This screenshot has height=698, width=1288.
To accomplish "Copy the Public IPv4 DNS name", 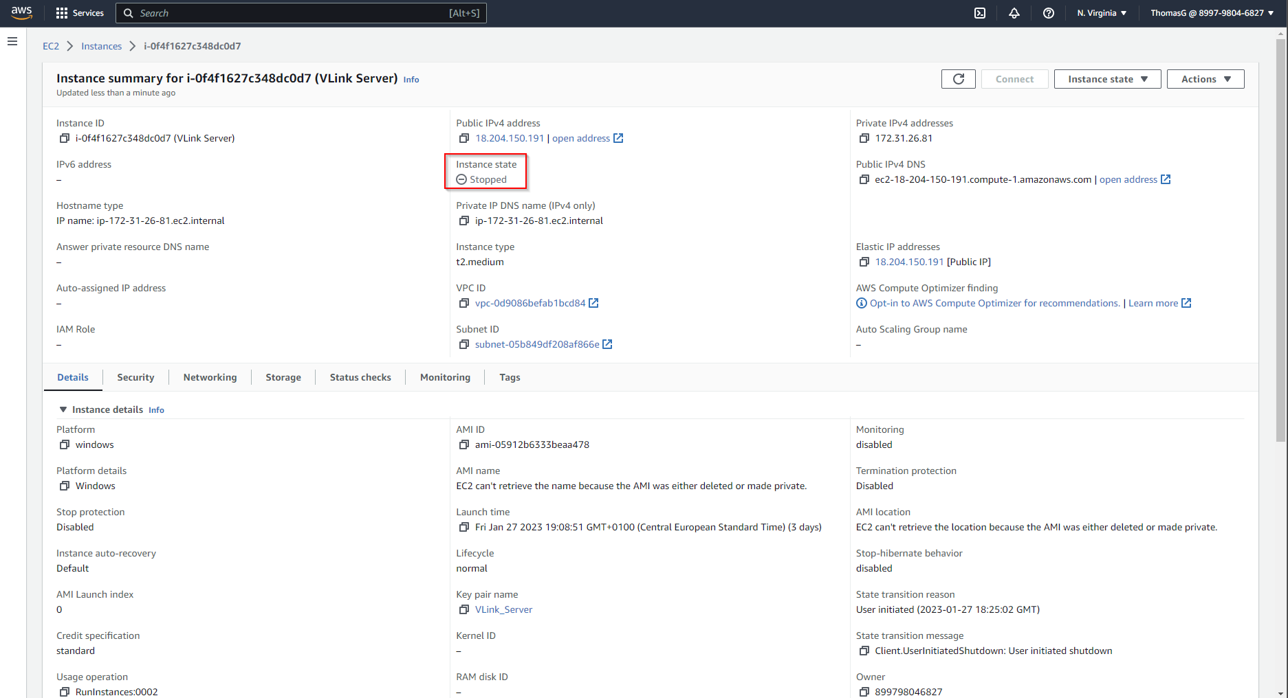I will (864, 179).
